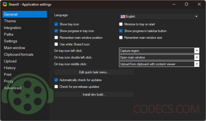Uncheck Automatically check for updates
Screen dimensions: 206x121
click(56, 80)
